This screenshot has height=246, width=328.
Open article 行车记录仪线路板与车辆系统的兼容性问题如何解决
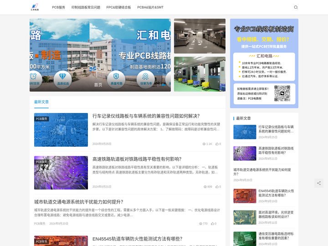coord(146,116)
